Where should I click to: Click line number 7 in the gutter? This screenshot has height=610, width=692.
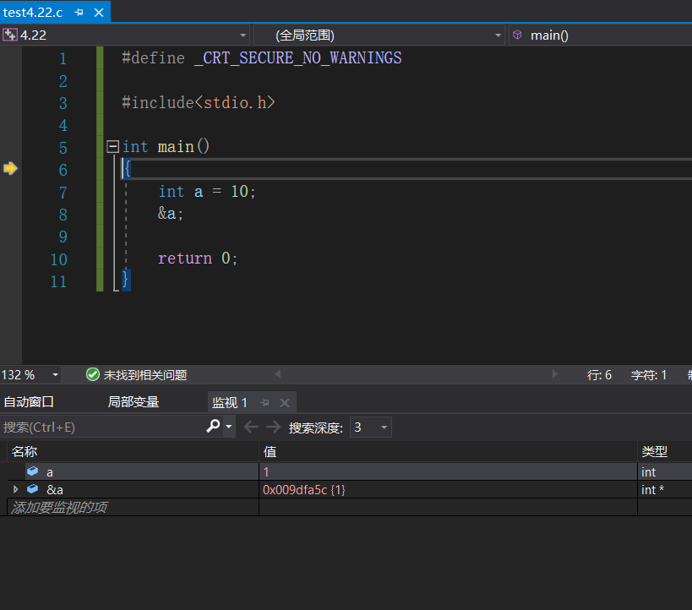point(63,193)
